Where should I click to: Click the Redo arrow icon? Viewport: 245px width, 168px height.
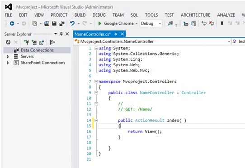85,23
